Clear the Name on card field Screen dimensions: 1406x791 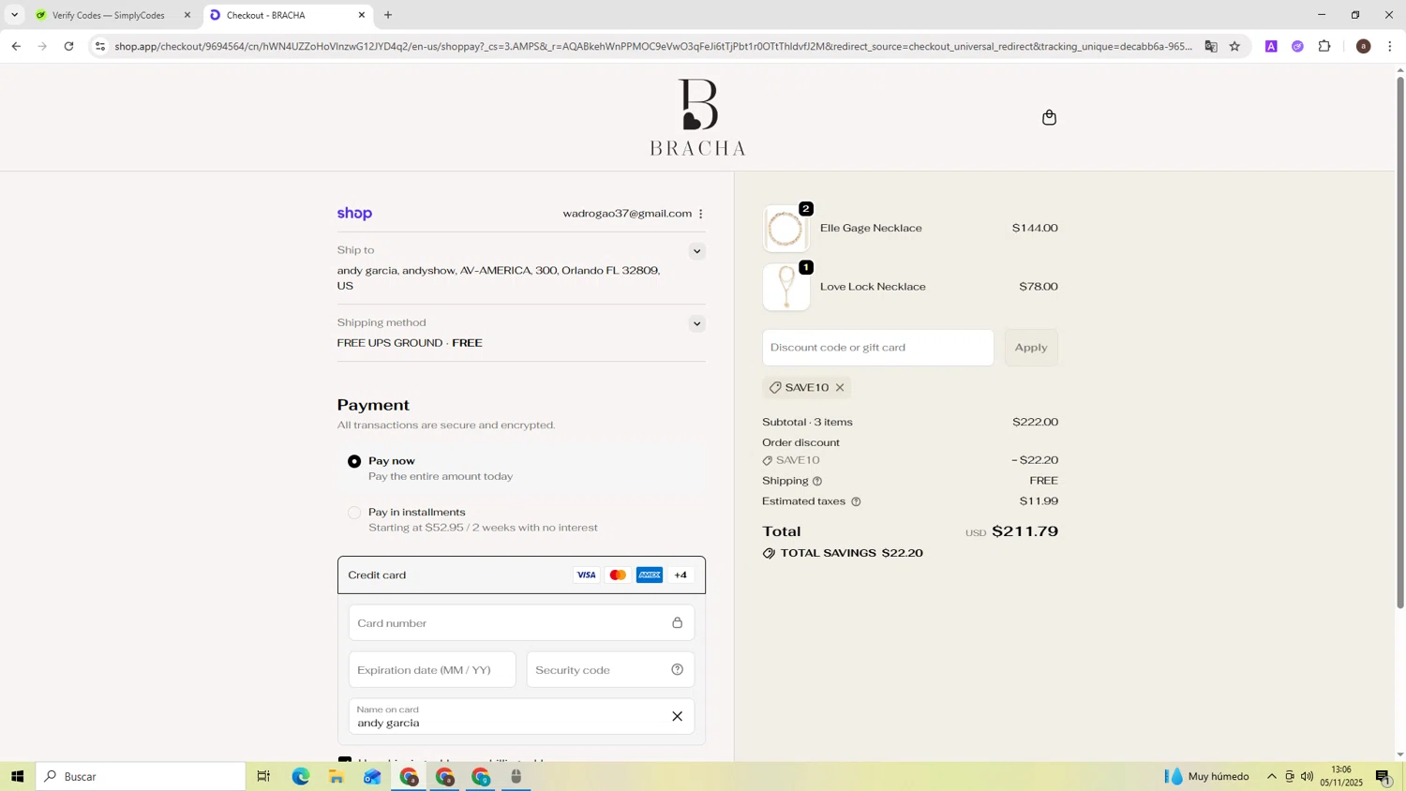[677, 717]
